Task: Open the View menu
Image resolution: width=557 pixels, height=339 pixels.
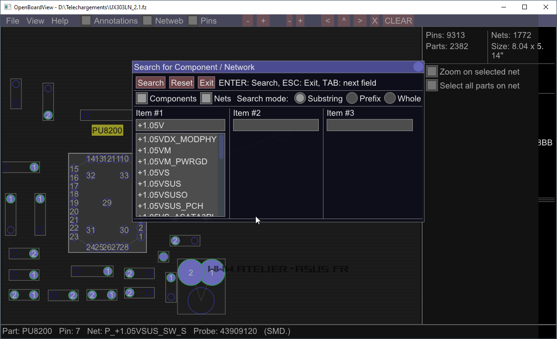Action: pyautogui.click(x=35, y=21)
